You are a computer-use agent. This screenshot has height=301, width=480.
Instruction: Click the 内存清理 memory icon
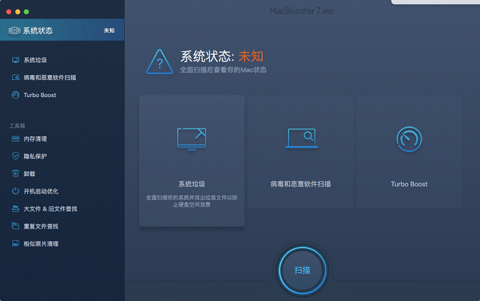click(x=15, y=139)
